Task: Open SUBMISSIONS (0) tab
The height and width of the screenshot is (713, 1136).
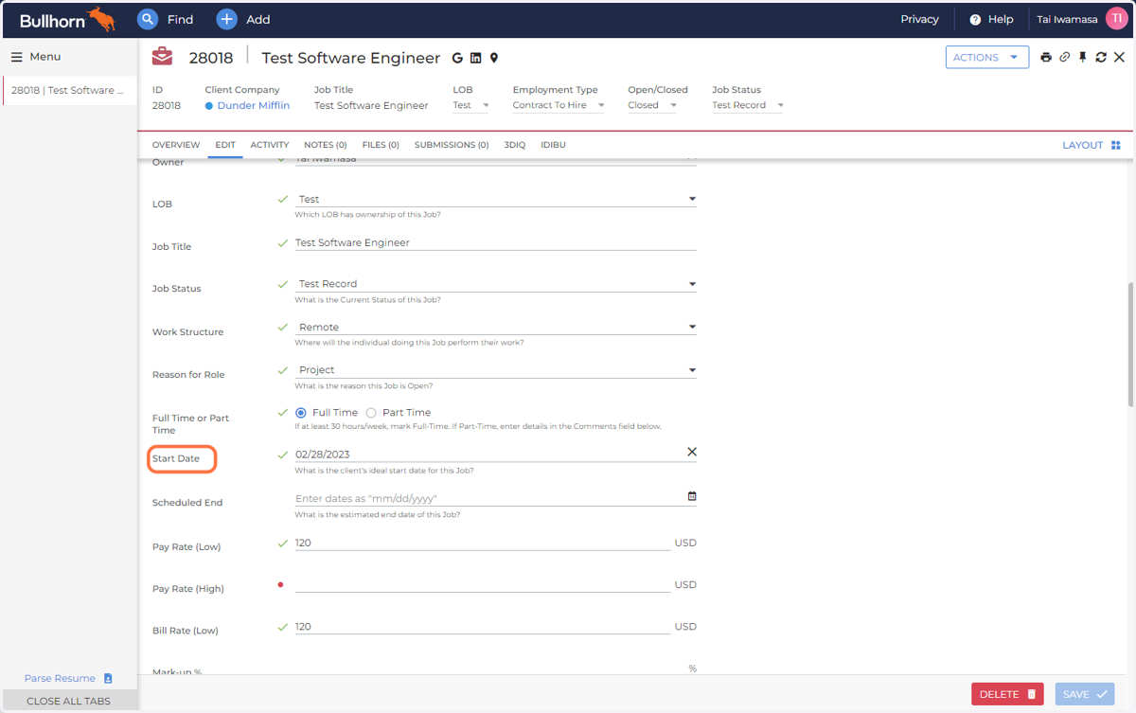Action: click(452, 145)
